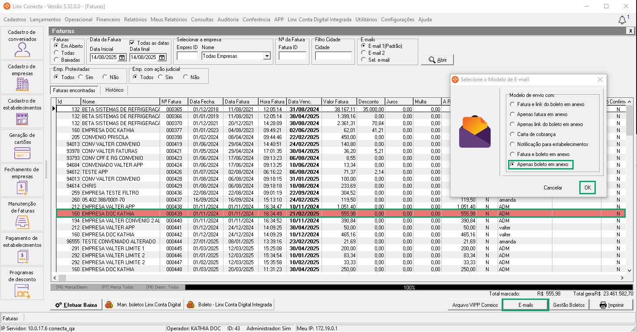Click the 100% progress bar
Viewport: 637px width, 332px height.
click(x=409, y=287)
